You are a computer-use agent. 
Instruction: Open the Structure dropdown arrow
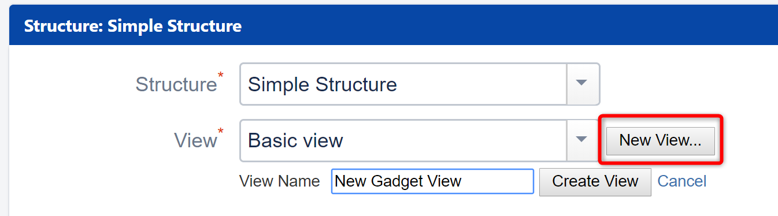pyautogui.click(x=583, y=84)
